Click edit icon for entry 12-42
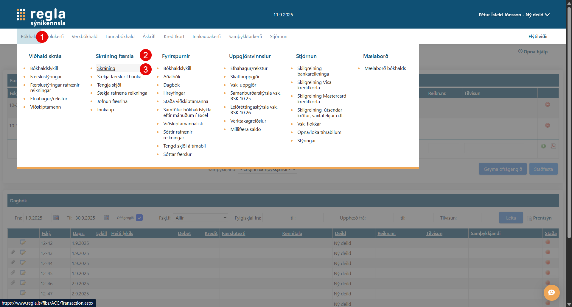Screen dimensions: 572x307 coord(23,242)
